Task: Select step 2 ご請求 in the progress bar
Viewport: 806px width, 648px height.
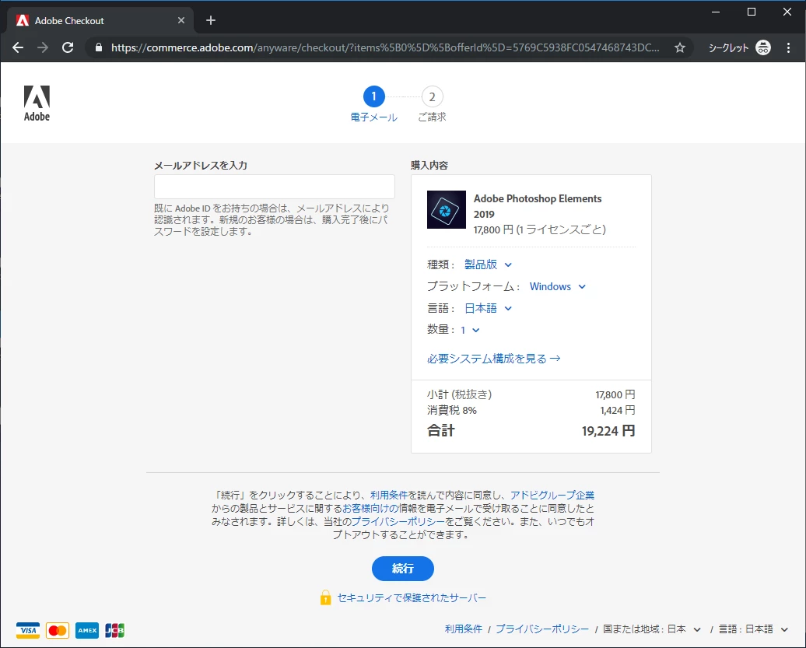Action: tap(432, 103)
